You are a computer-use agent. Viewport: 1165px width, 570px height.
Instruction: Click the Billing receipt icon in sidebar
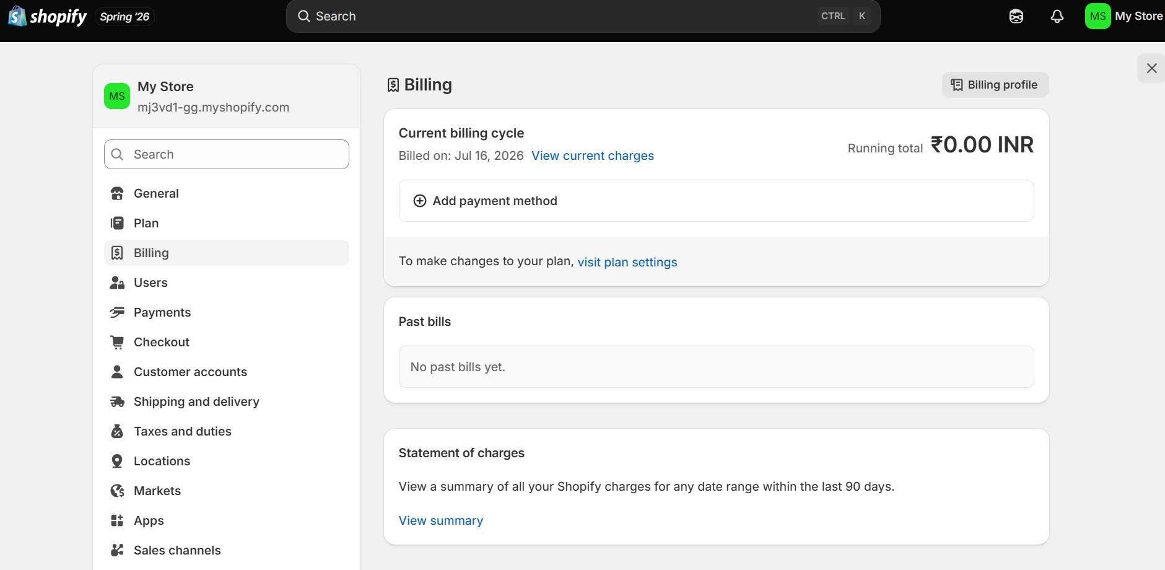pos(117,253)
